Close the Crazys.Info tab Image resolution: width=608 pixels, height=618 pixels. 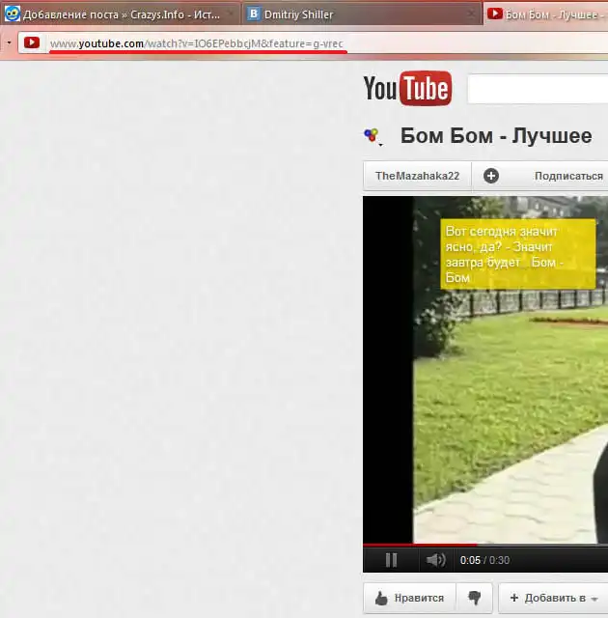[x=230, y=14]
